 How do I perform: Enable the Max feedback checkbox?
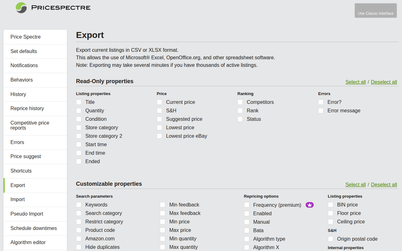click(x=162, y=213)
